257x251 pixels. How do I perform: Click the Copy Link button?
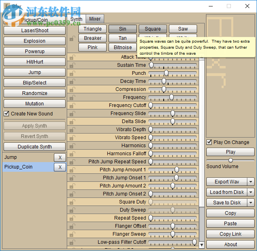click(230, 234)
